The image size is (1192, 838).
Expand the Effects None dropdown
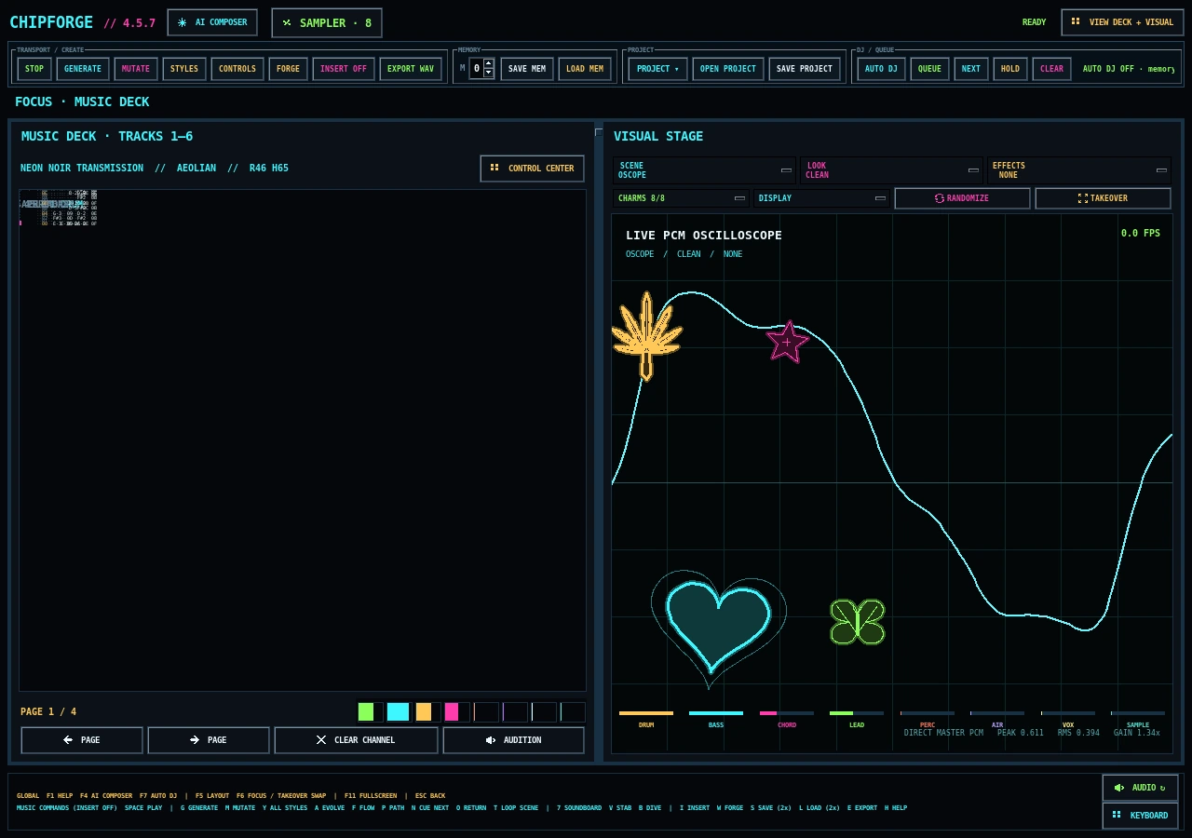pyautogui.click(x=1078, y=170)
